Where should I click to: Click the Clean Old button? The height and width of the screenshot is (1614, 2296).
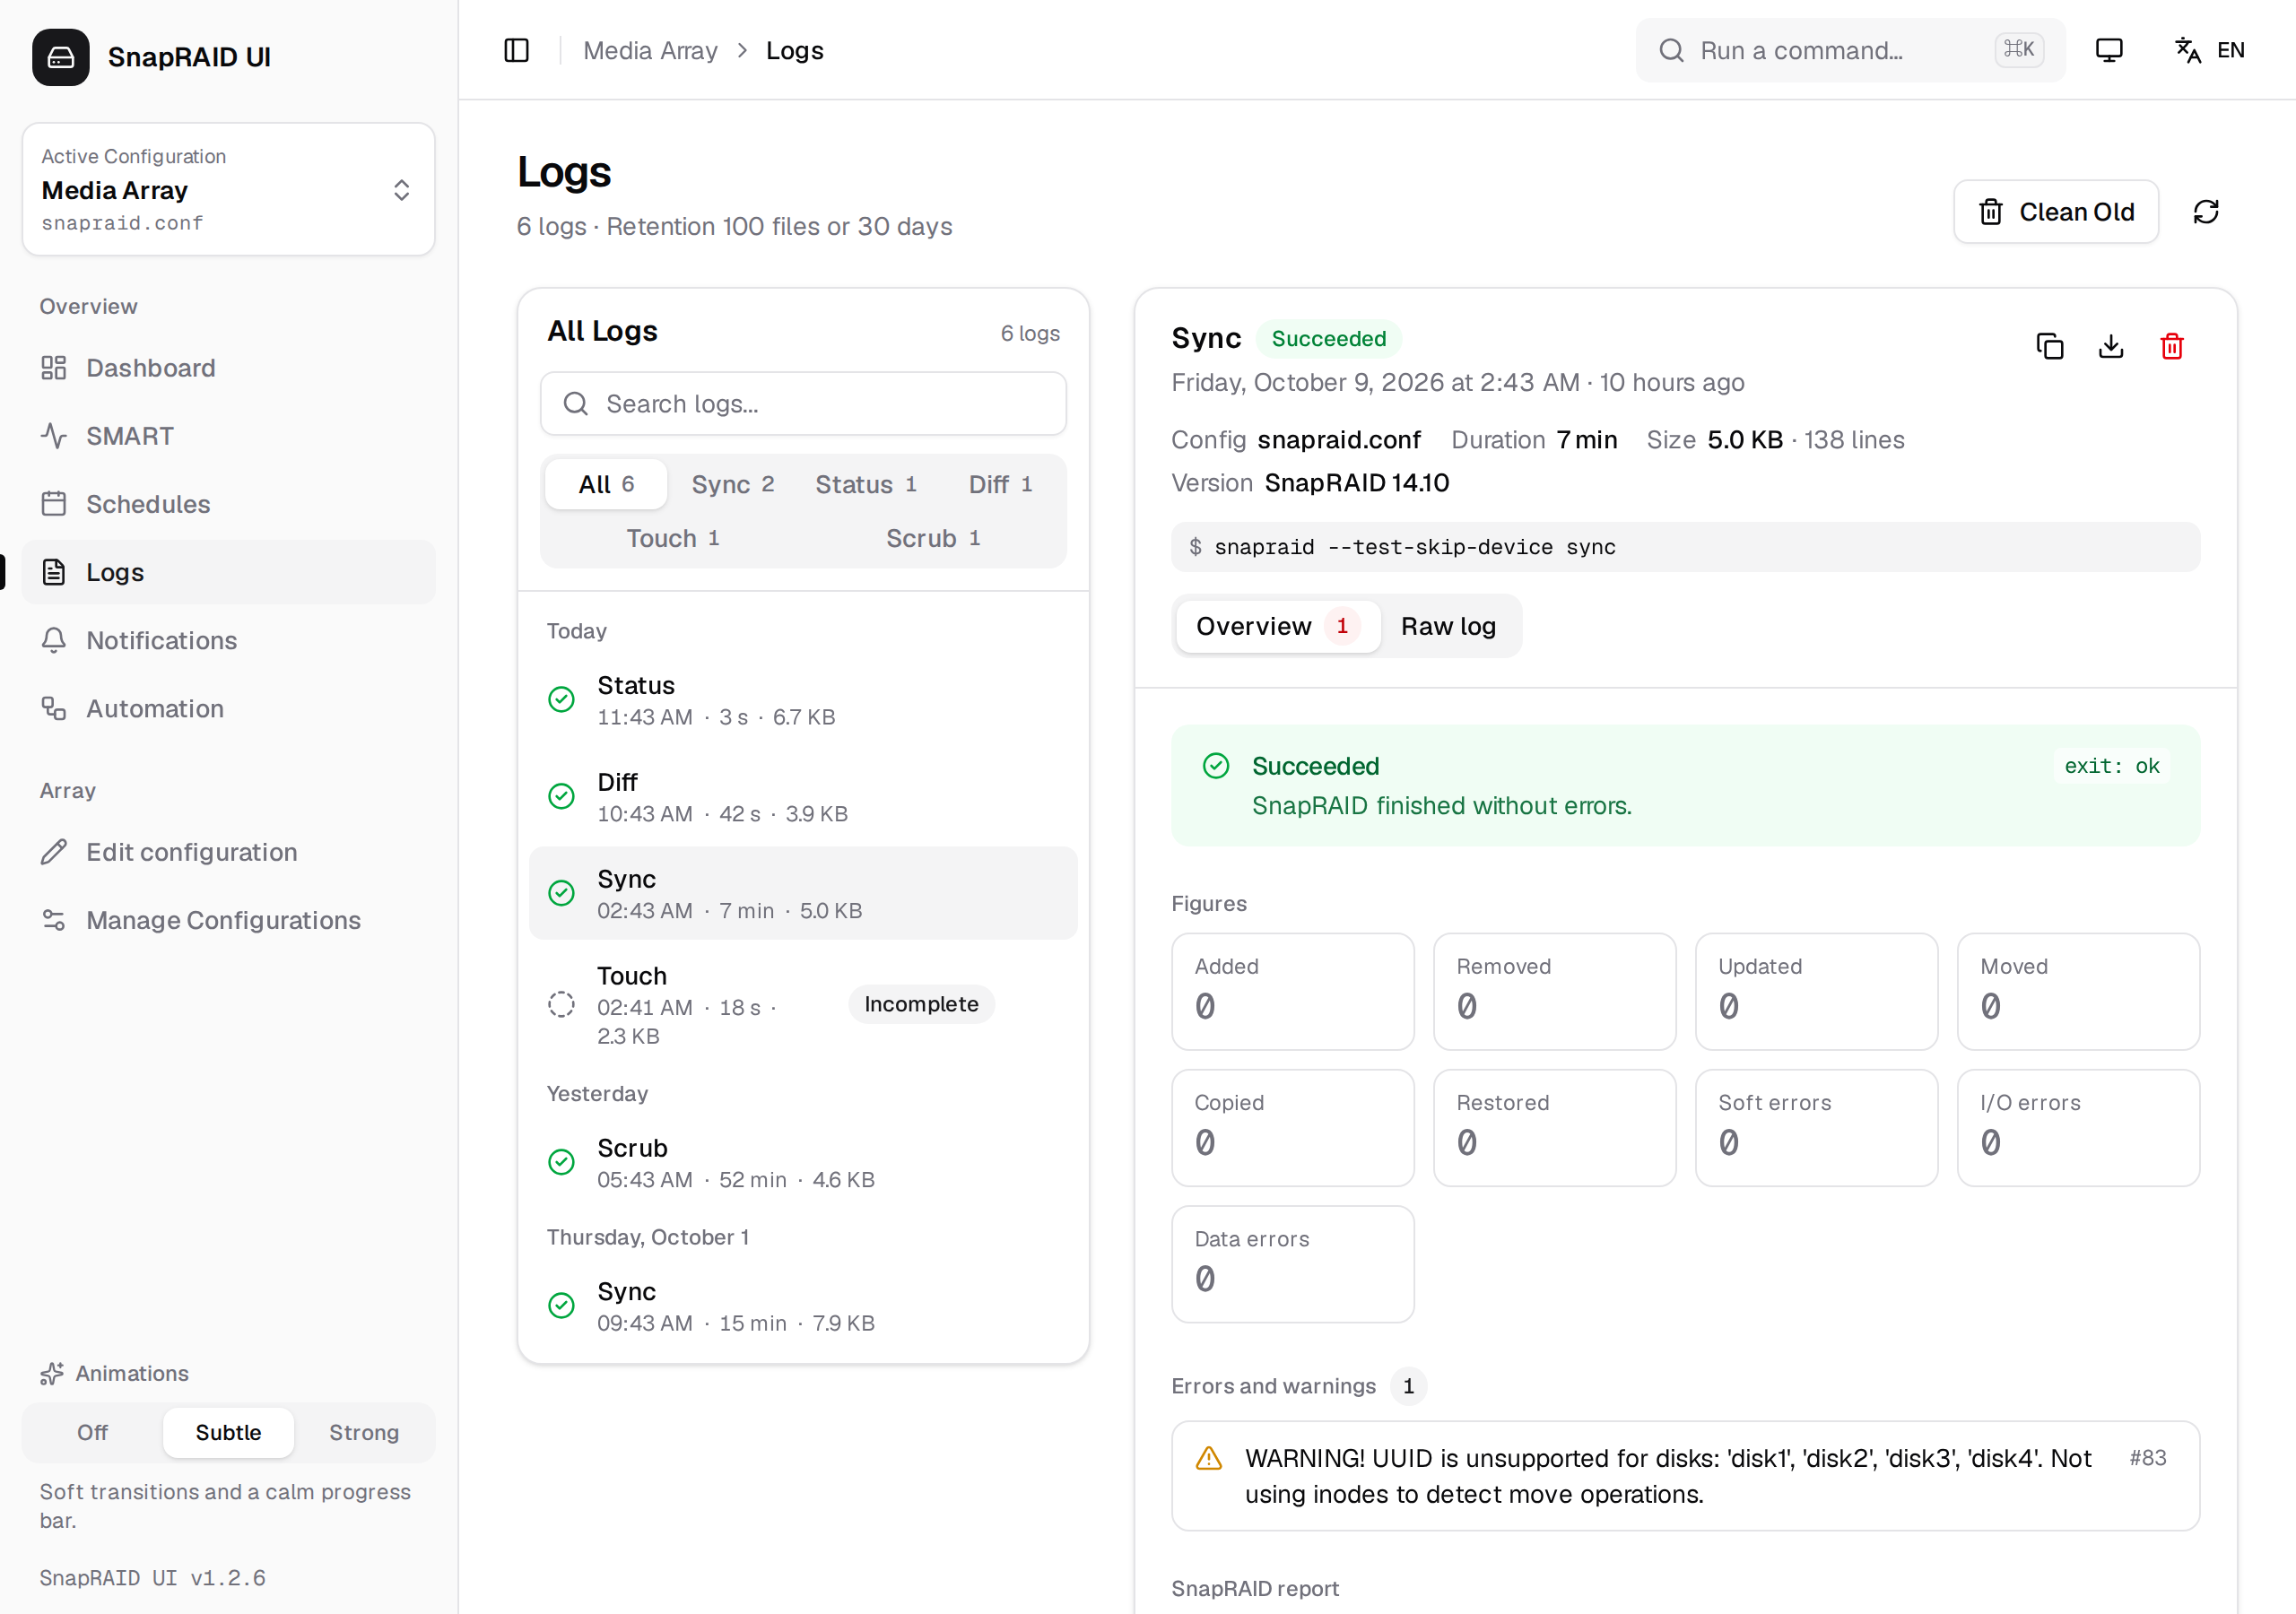click(2056, 211)
